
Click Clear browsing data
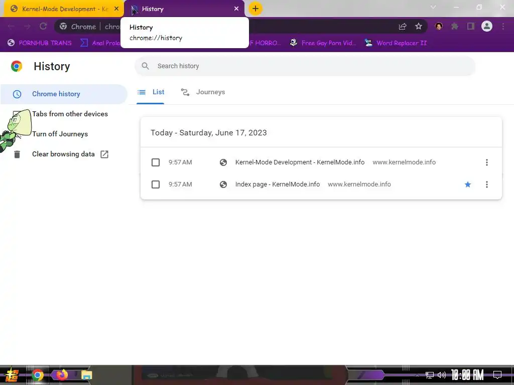coord(63,154)
